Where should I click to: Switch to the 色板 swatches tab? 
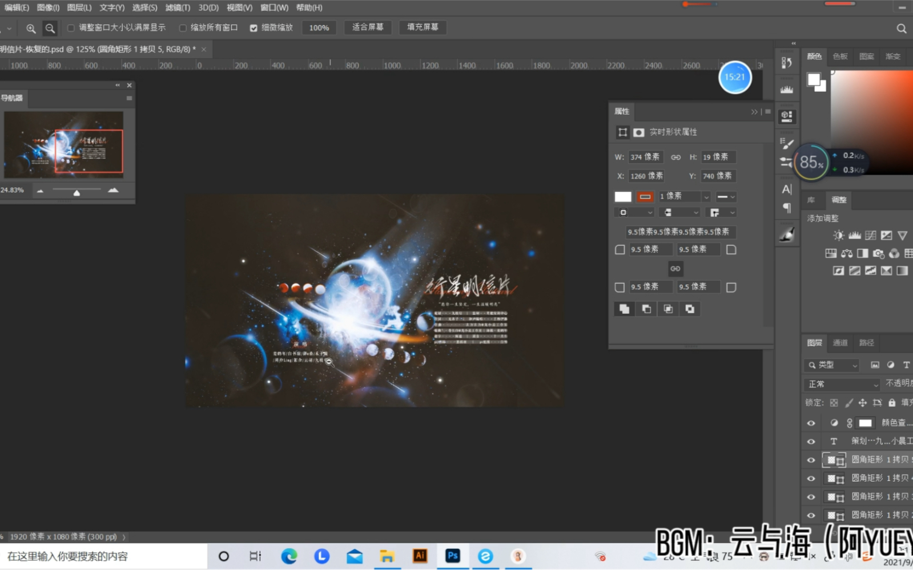(840, 56)
